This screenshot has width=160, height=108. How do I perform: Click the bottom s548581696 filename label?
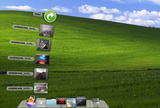click(x=20, y=88)
